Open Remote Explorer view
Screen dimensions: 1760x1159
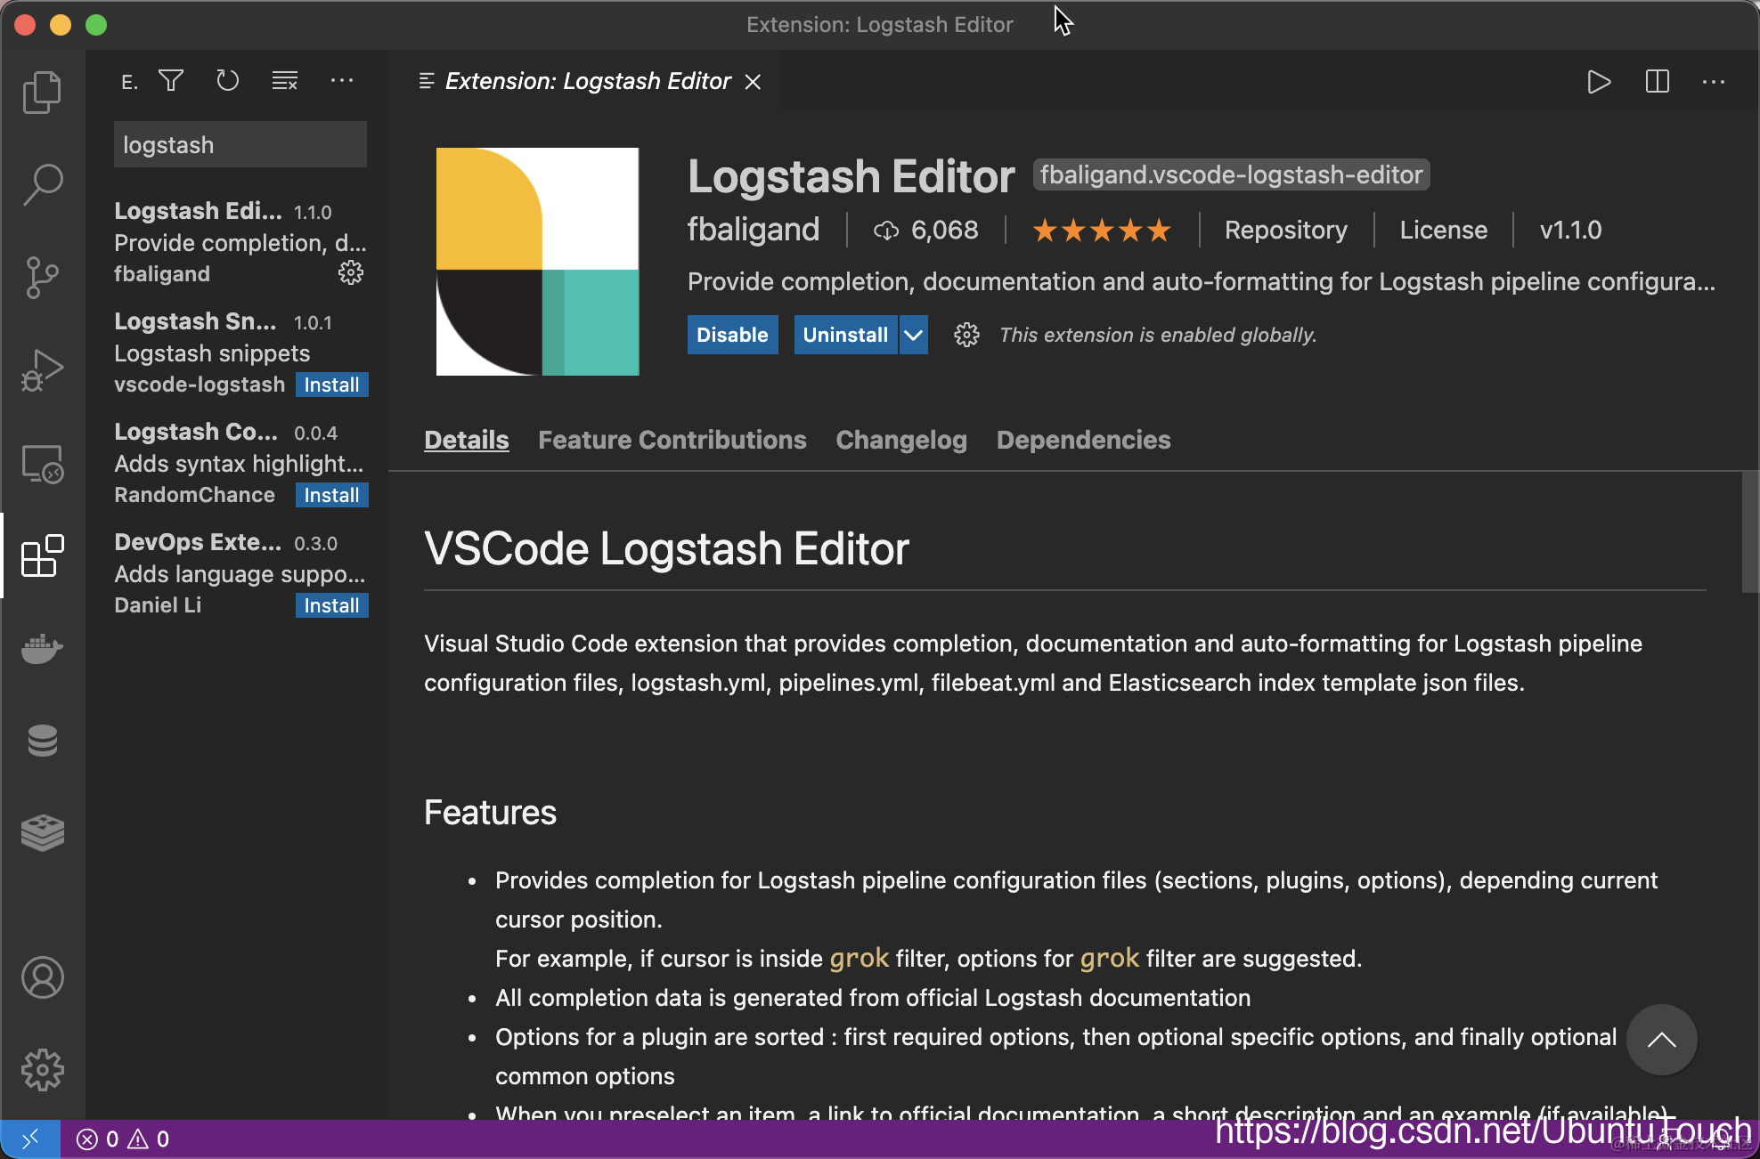coord(42,463)
